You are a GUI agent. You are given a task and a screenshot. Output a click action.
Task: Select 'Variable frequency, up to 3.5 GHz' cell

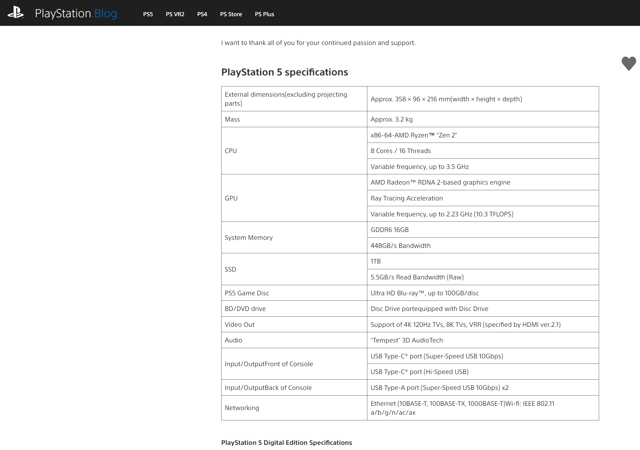(x=483, y=167)
